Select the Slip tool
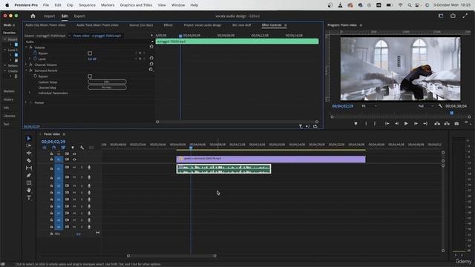The width and height of the screenshot is (475, 267). coord(29,168)
